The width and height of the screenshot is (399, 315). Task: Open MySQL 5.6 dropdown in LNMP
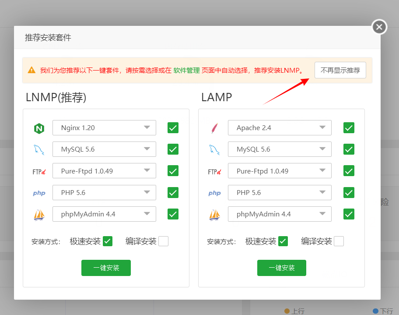(x=104, y=149)
